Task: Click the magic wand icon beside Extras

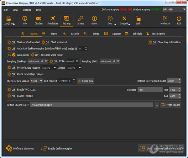Action: (85, 33)
